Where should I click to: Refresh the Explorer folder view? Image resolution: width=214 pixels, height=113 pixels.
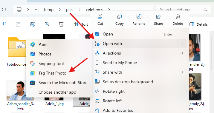point(4,10)
